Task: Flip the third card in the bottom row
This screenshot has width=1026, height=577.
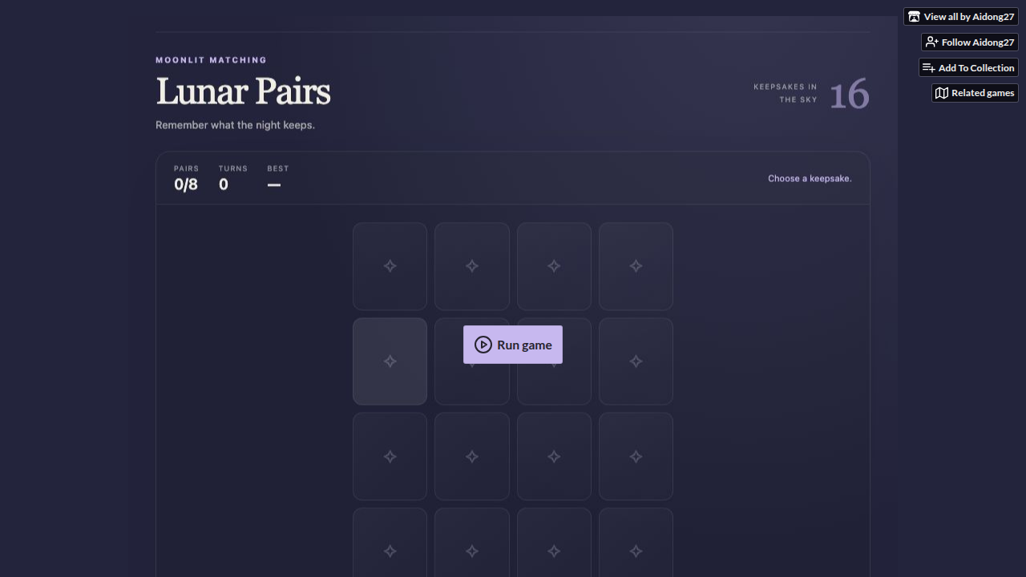Action: tap(554, 543)
